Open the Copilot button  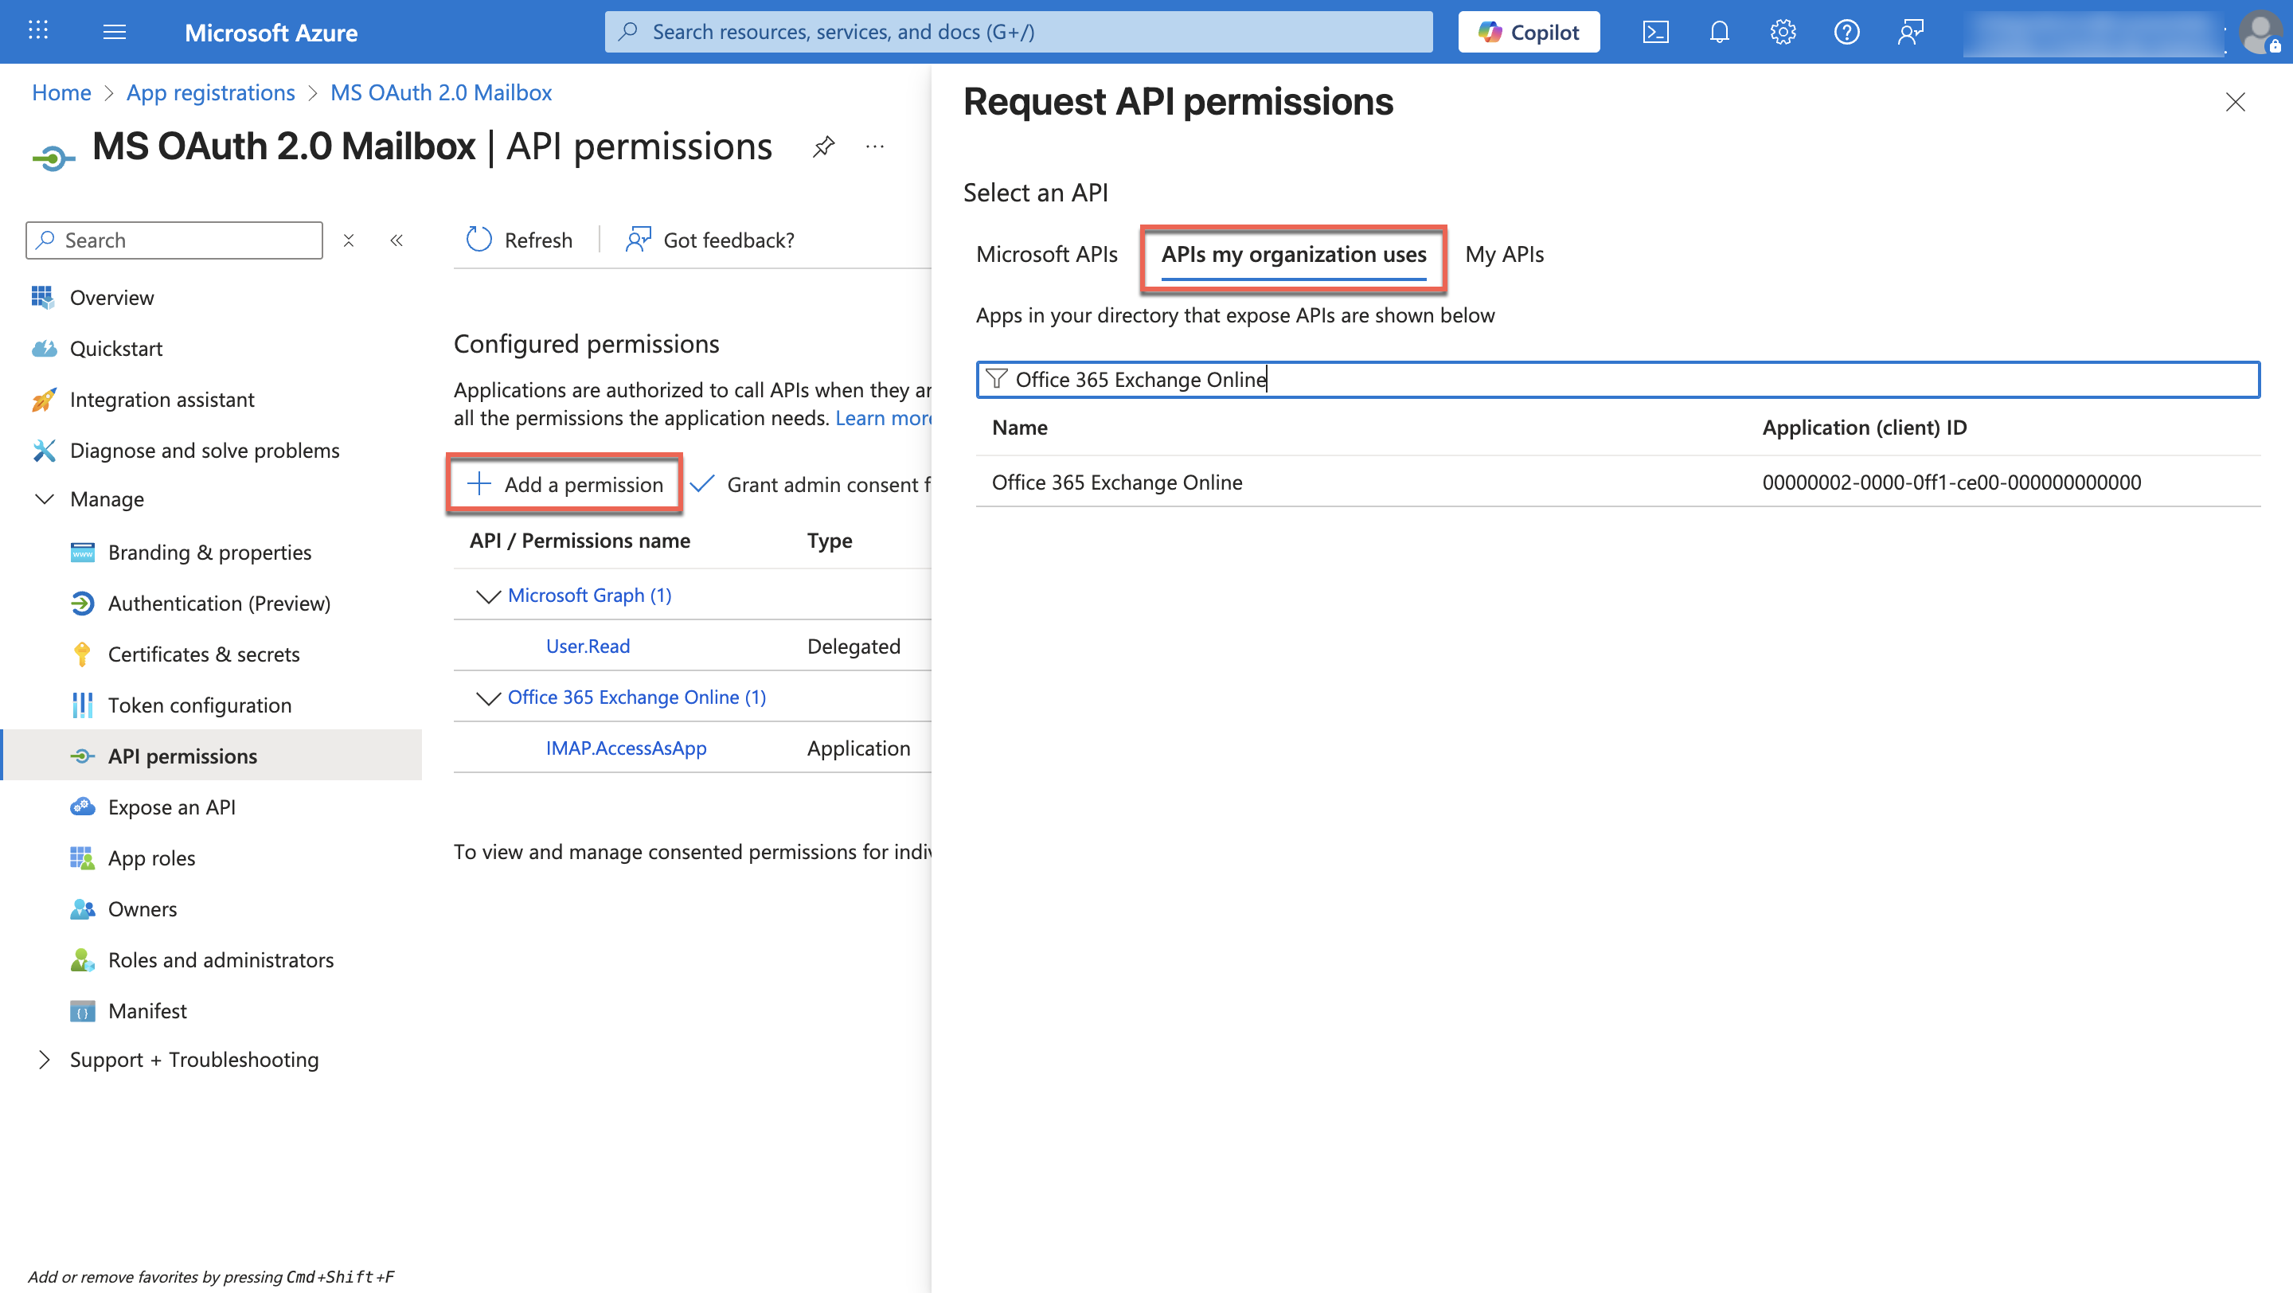pyautogui.click(x=1529, y=32)
